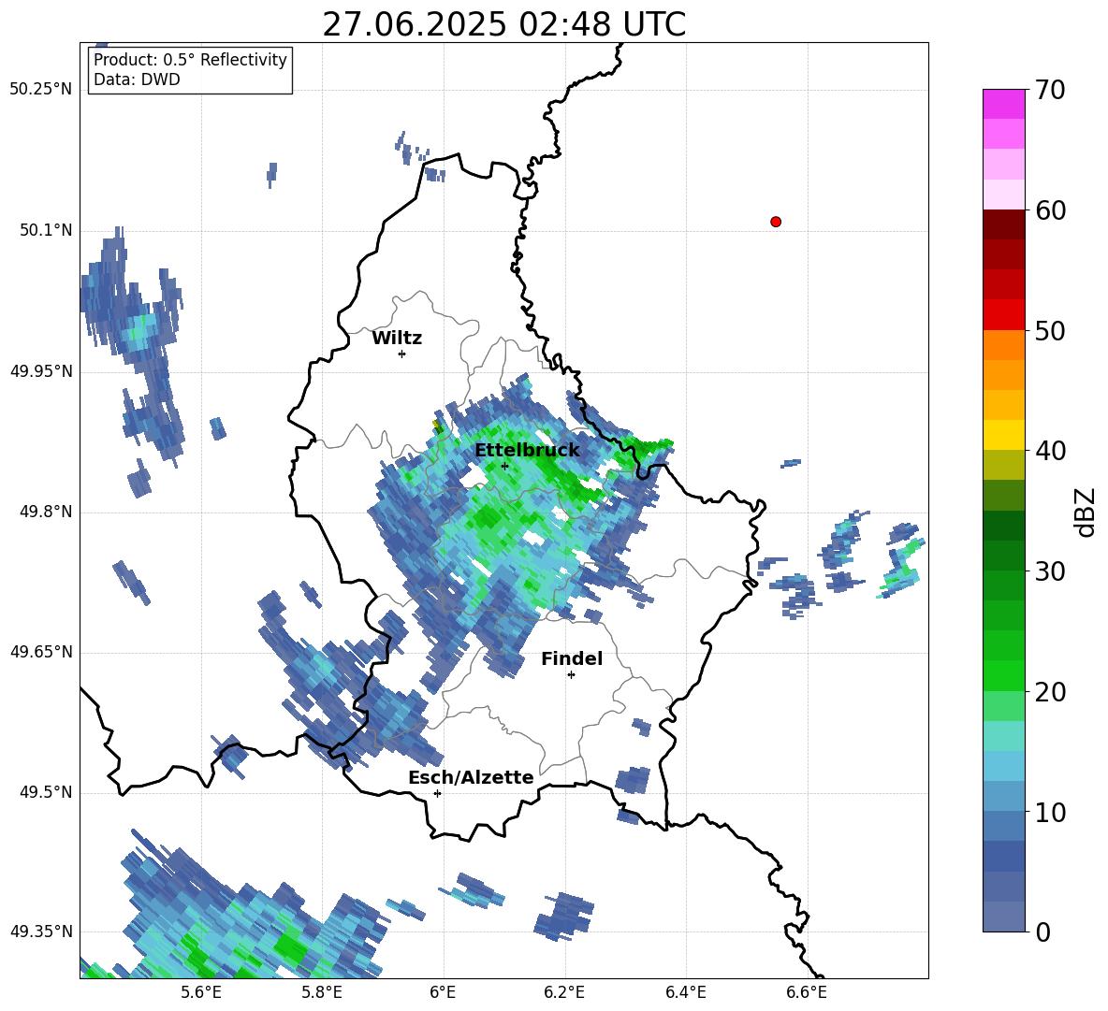Click the Findel station cross marker

click(x=571, y=675)
